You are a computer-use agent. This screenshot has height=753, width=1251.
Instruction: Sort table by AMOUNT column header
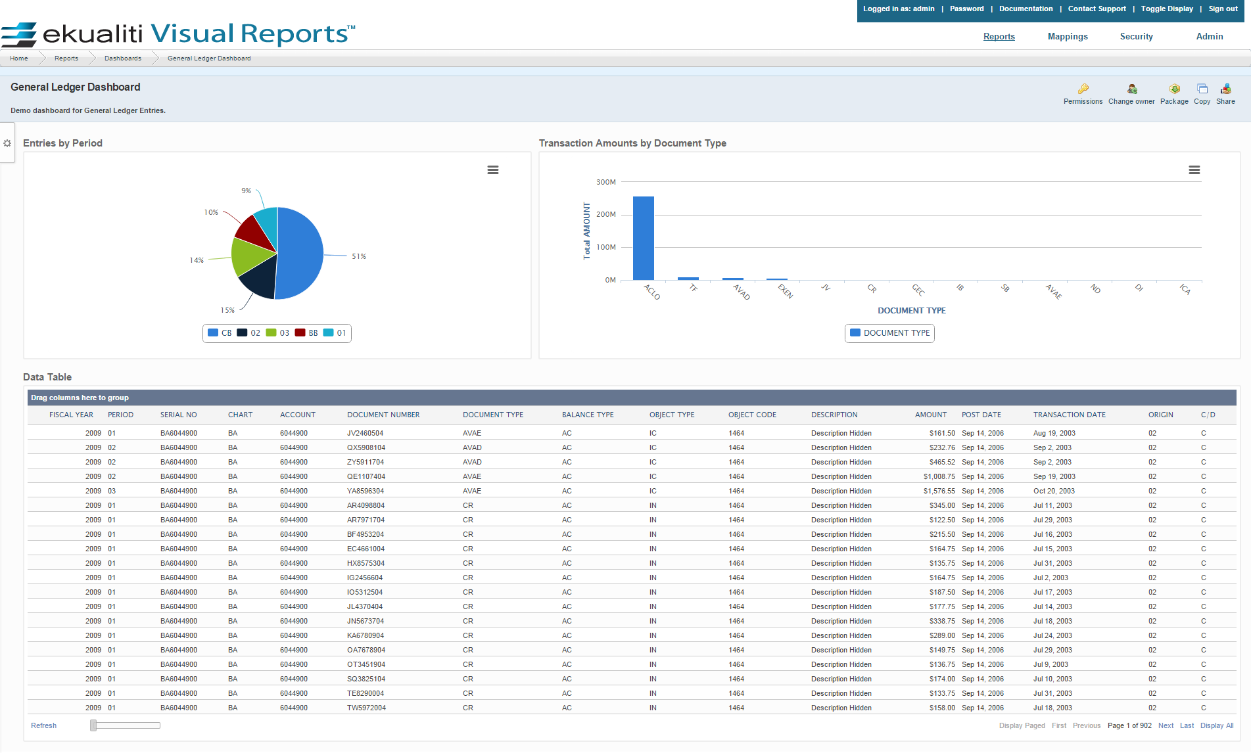[x=930, y=415]
